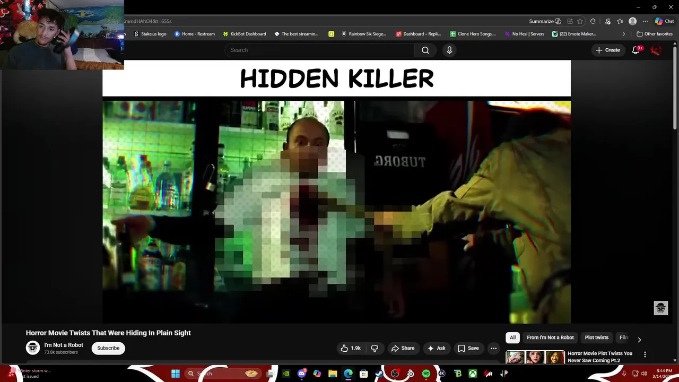Viewport: 679px width, 382px height.
Task: Open Dashboard – Repli... bookmark
Action: pos(418,34)
